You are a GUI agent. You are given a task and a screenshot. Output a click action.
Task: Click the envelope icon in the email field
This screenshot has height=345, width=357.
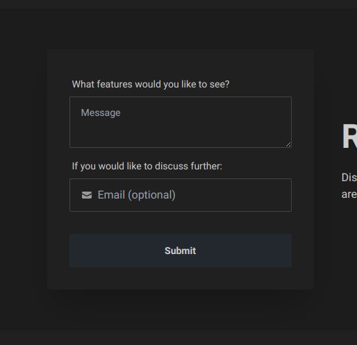click(x=87, y=195)
